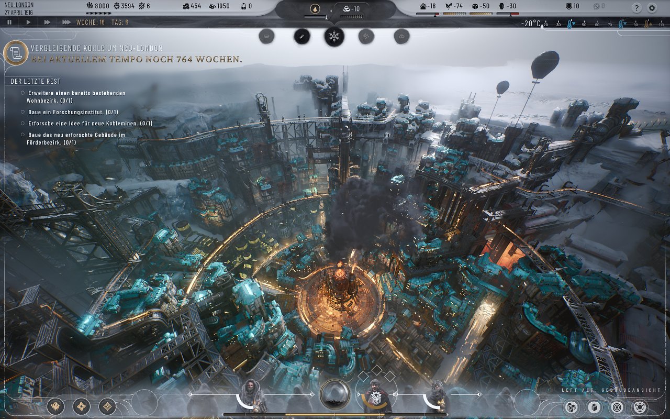
Task: Click the current temperature -20°C readout
Action: pyautogui.click(x=531, y=24)
